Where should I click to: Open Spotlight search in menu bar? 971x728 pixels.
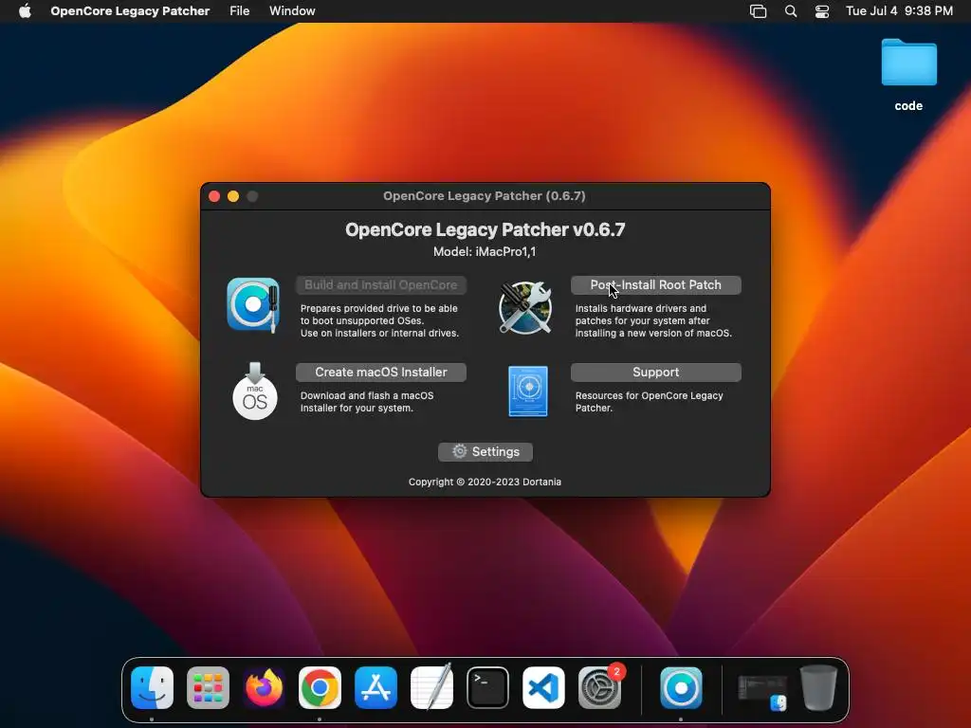[791, 11]
